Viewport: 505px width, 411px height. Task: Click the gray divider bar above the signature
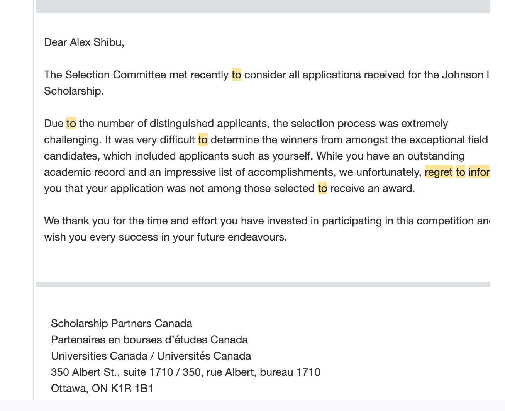point(263,285)
